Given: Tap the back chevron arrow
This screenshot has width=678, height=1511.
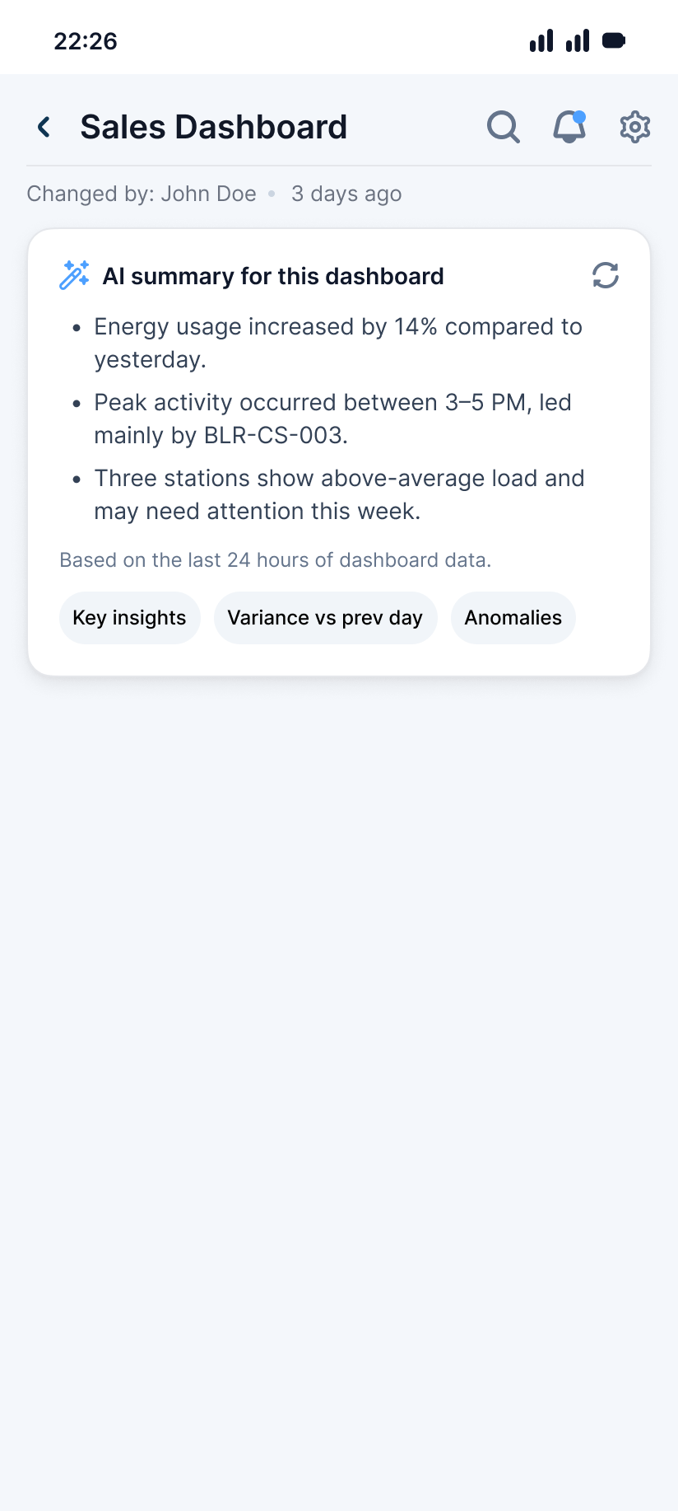Looking at the screenshot, I should tap(44, 127).
